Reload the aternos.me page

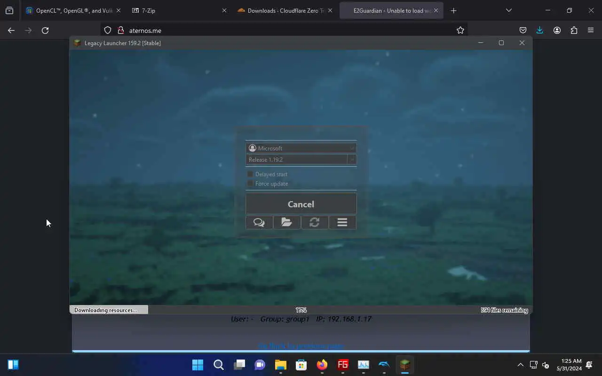click(45, 30)
